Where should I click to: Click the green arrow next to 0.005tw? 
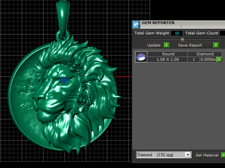tap(219, 59)
